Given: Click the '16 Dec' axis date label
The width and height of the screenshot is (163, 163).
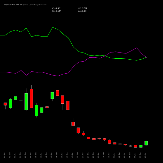Looking at the screenshot, I should pos(57,155).
